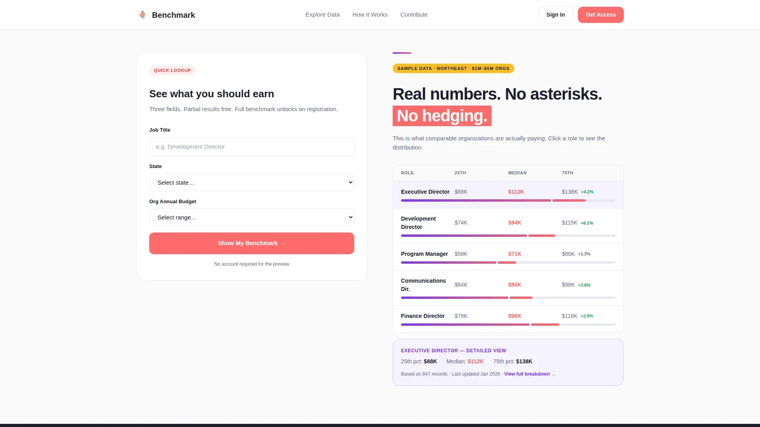Click the View full breakdown link
The height and width of the screenshot is (427, 760).
click(530, 374)
